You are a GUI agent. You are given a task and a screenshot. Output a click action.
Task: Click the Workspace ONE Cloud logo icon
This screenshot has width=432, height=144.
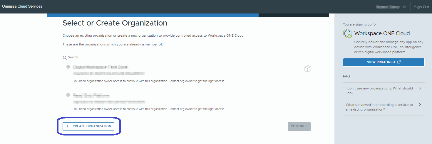pyautogui.click(x=347, y=33)
